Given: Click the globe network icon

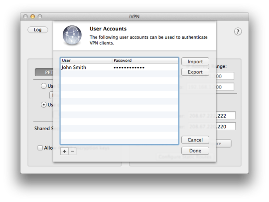Looking at the screenshot, I should 72,35.
